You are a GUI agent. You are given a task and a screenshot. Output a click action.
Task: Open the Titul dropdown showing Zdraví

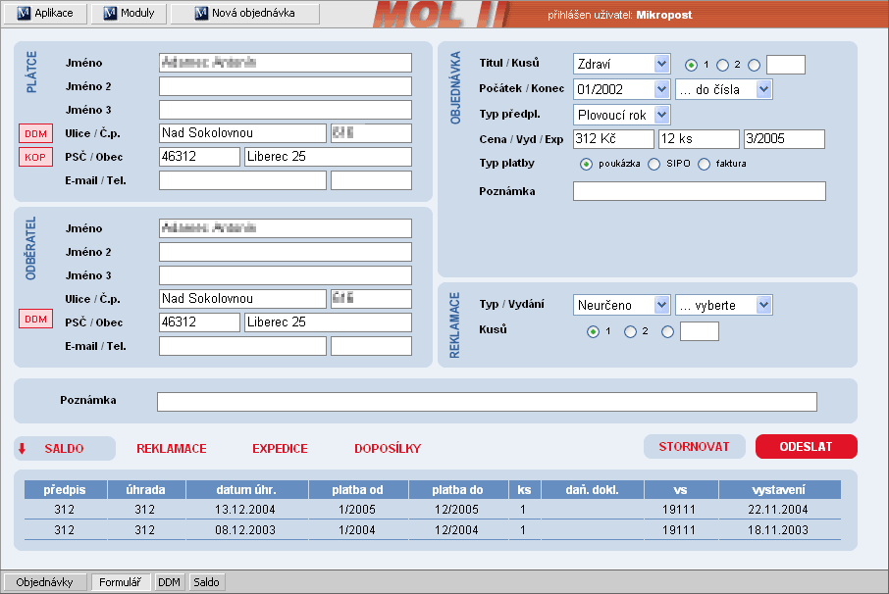(661, 65)
